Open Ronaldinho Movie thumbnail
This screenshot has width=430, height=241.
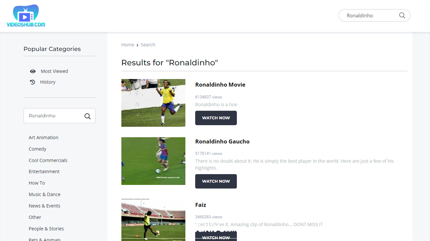[153, 103]
